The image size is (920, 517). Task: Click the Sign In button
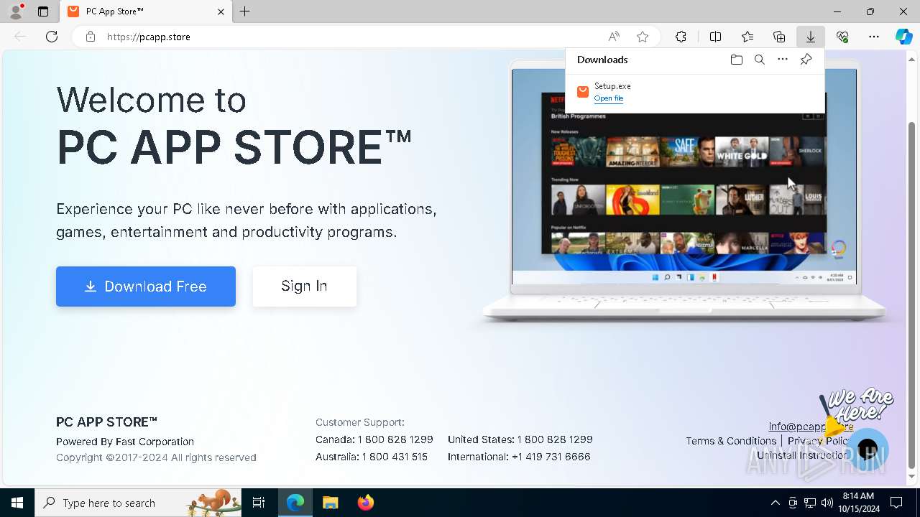(304, 287)
